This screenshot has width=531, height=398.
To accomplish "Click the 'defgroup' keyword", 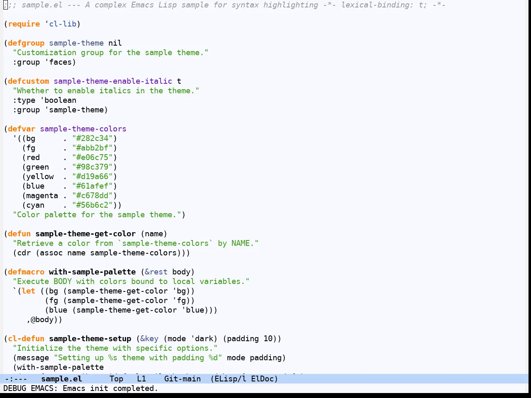I will pyautogui.click(x=26, y=43).
